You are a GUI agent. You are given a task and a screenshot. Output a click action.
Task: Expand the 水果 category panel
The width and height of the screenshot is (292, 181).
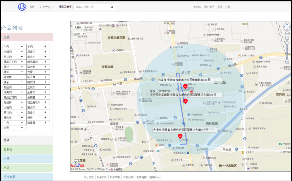point(27,159)
